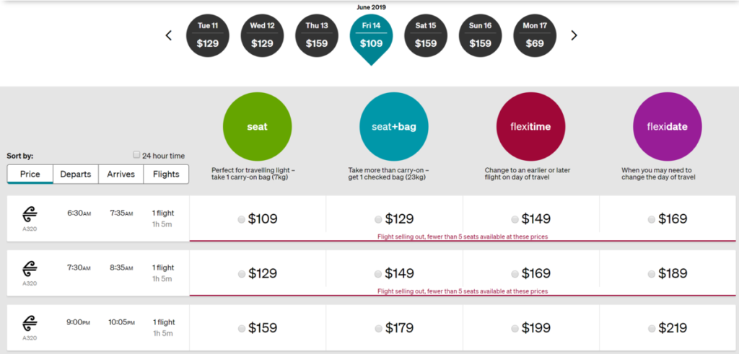Select the Sat 15 $159 date bubble

coord(426,35)
